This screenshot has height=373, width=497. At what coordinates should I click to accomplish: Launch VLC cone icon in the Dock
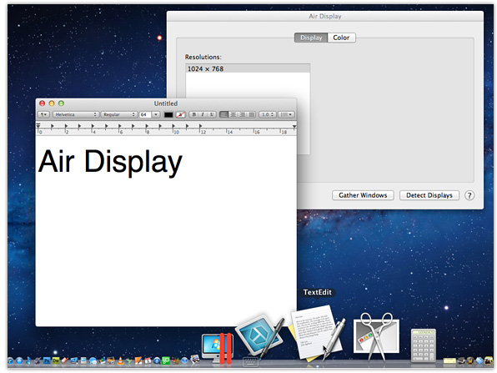point(120,360)
